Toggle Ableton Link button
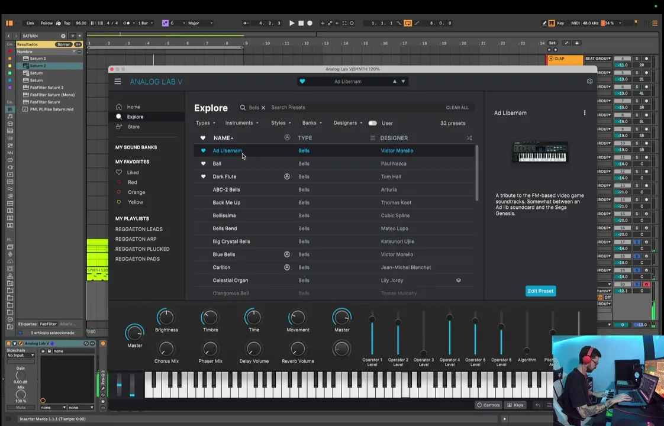Screen dimensions: 664x426 click(31, 23)
